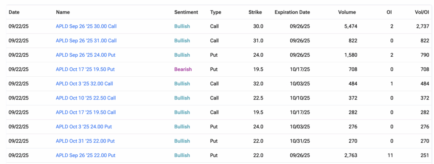This screenshot has height=164, width=434.
Task: Sort by Sentiment column header
Action: pos(186,12)
